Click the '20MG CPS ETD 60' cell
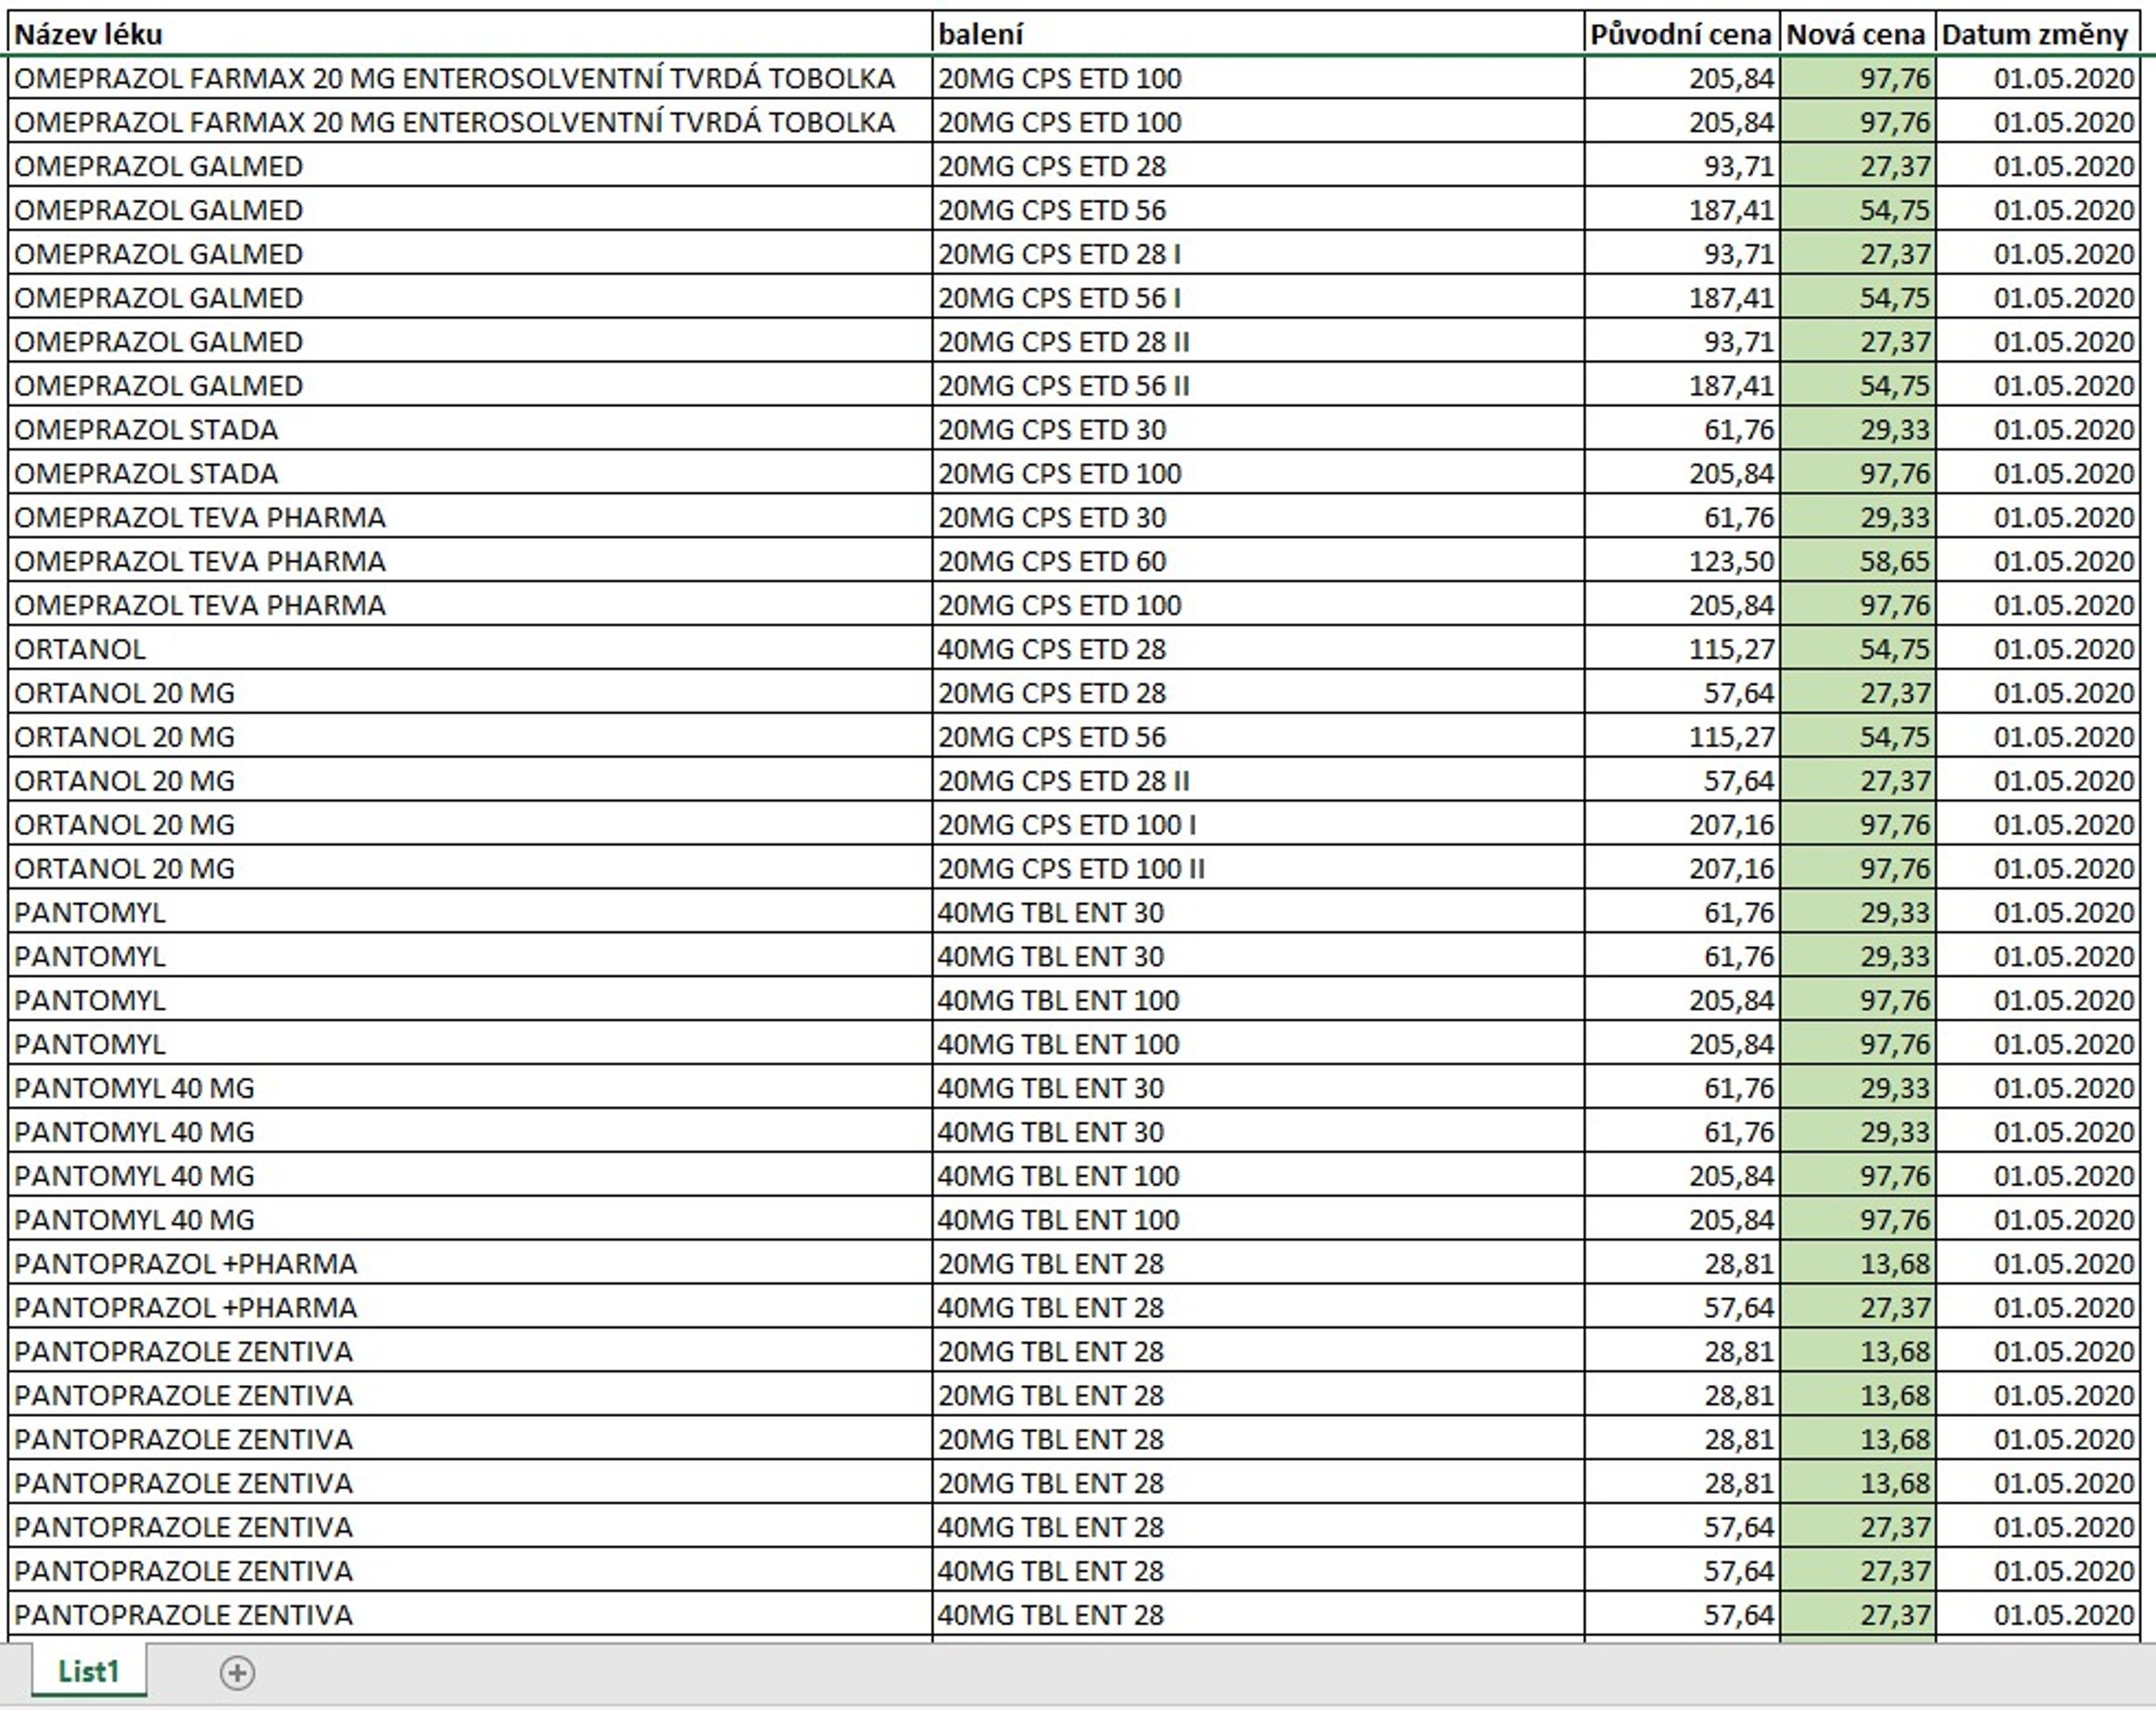The image size is (2156, 1710). coord(1258,562)
